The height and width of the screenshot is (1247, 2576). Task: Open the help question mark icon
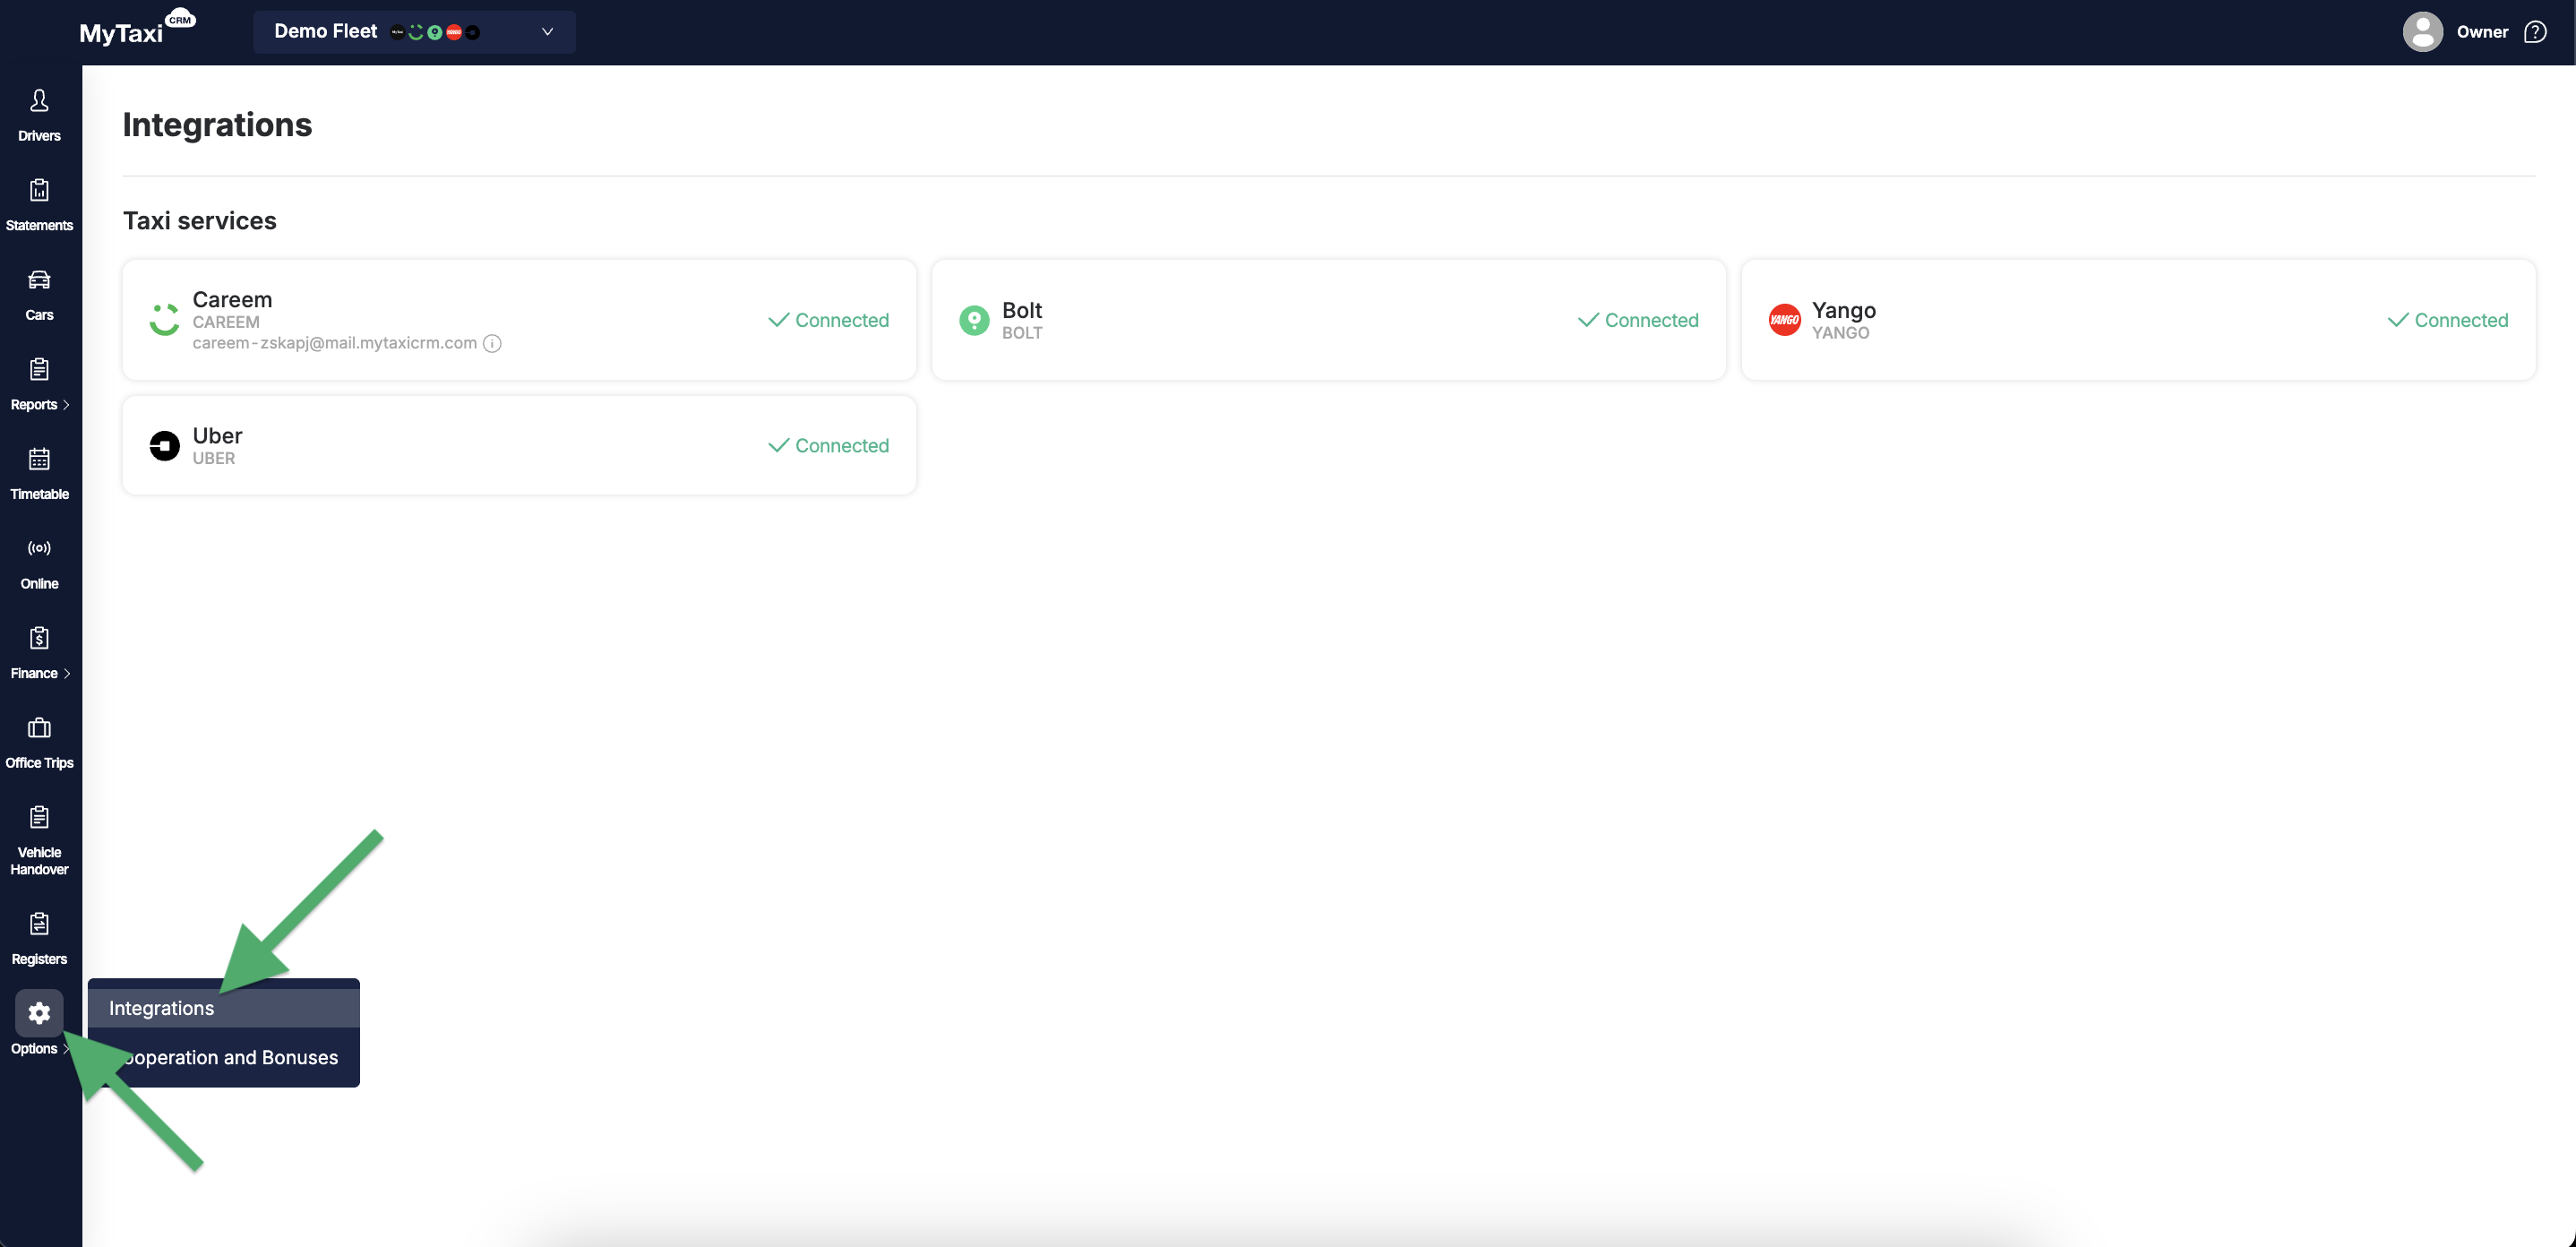(2534, 32)
